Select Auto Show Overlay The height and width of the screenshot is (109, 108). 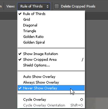click(x=51, y=77)
